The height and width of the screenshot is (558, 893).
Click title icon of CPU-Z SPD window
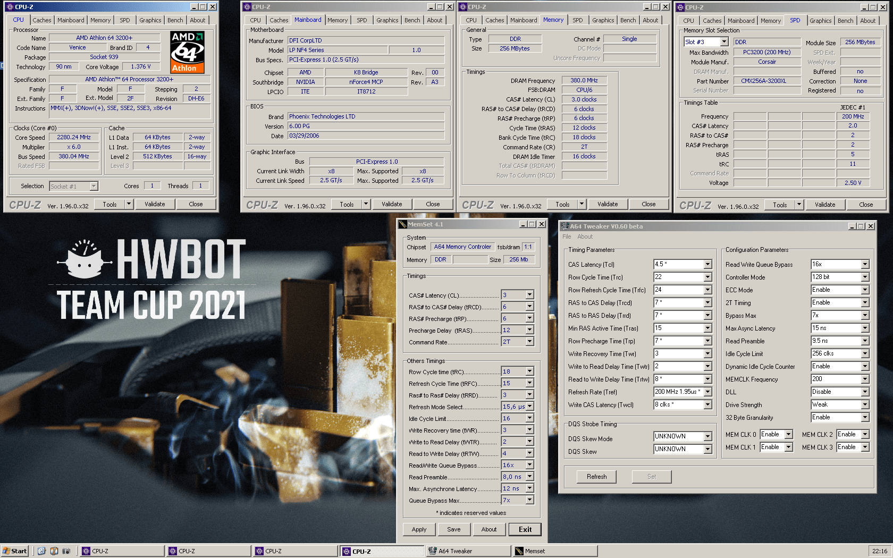[x=680, y=7]
